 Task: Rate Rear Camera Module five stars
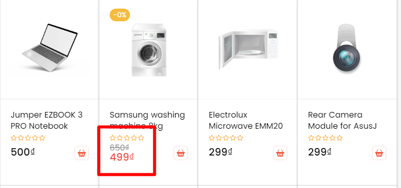(340, 138)
